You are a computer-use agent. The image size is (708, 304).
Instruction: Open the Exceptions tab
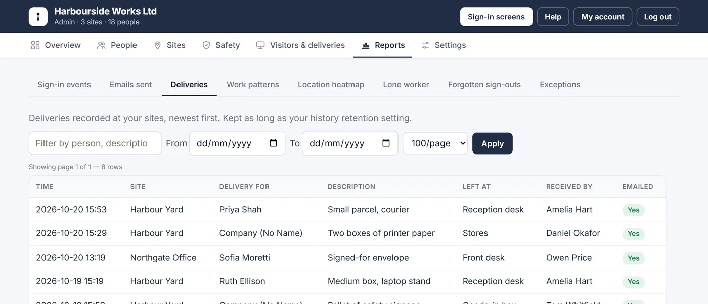560,85
